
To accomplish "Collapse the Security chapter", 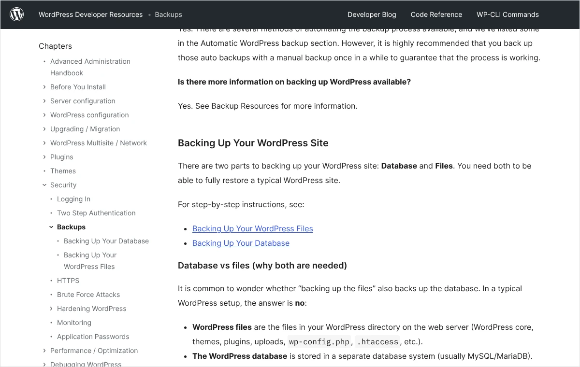I will pos(44,185).
